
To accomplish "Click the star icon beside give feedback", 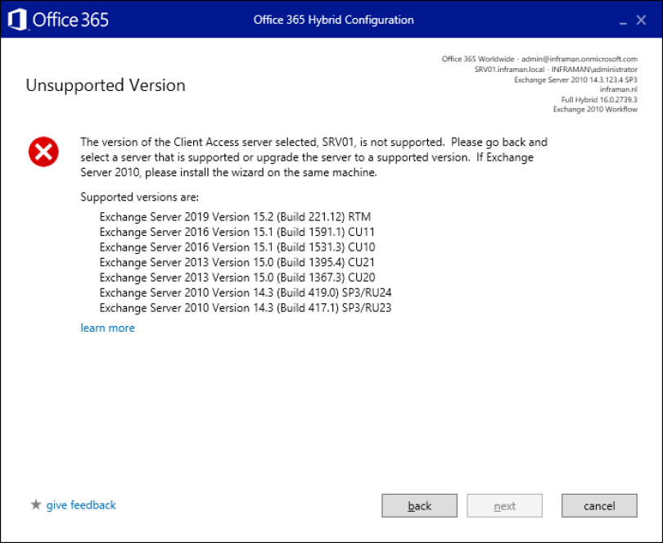I will click(35, 505).
